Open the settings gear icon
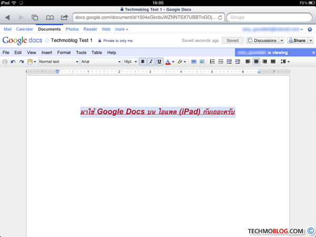The width and height of the screenshot is (316, 237). [x=310, y=29]
